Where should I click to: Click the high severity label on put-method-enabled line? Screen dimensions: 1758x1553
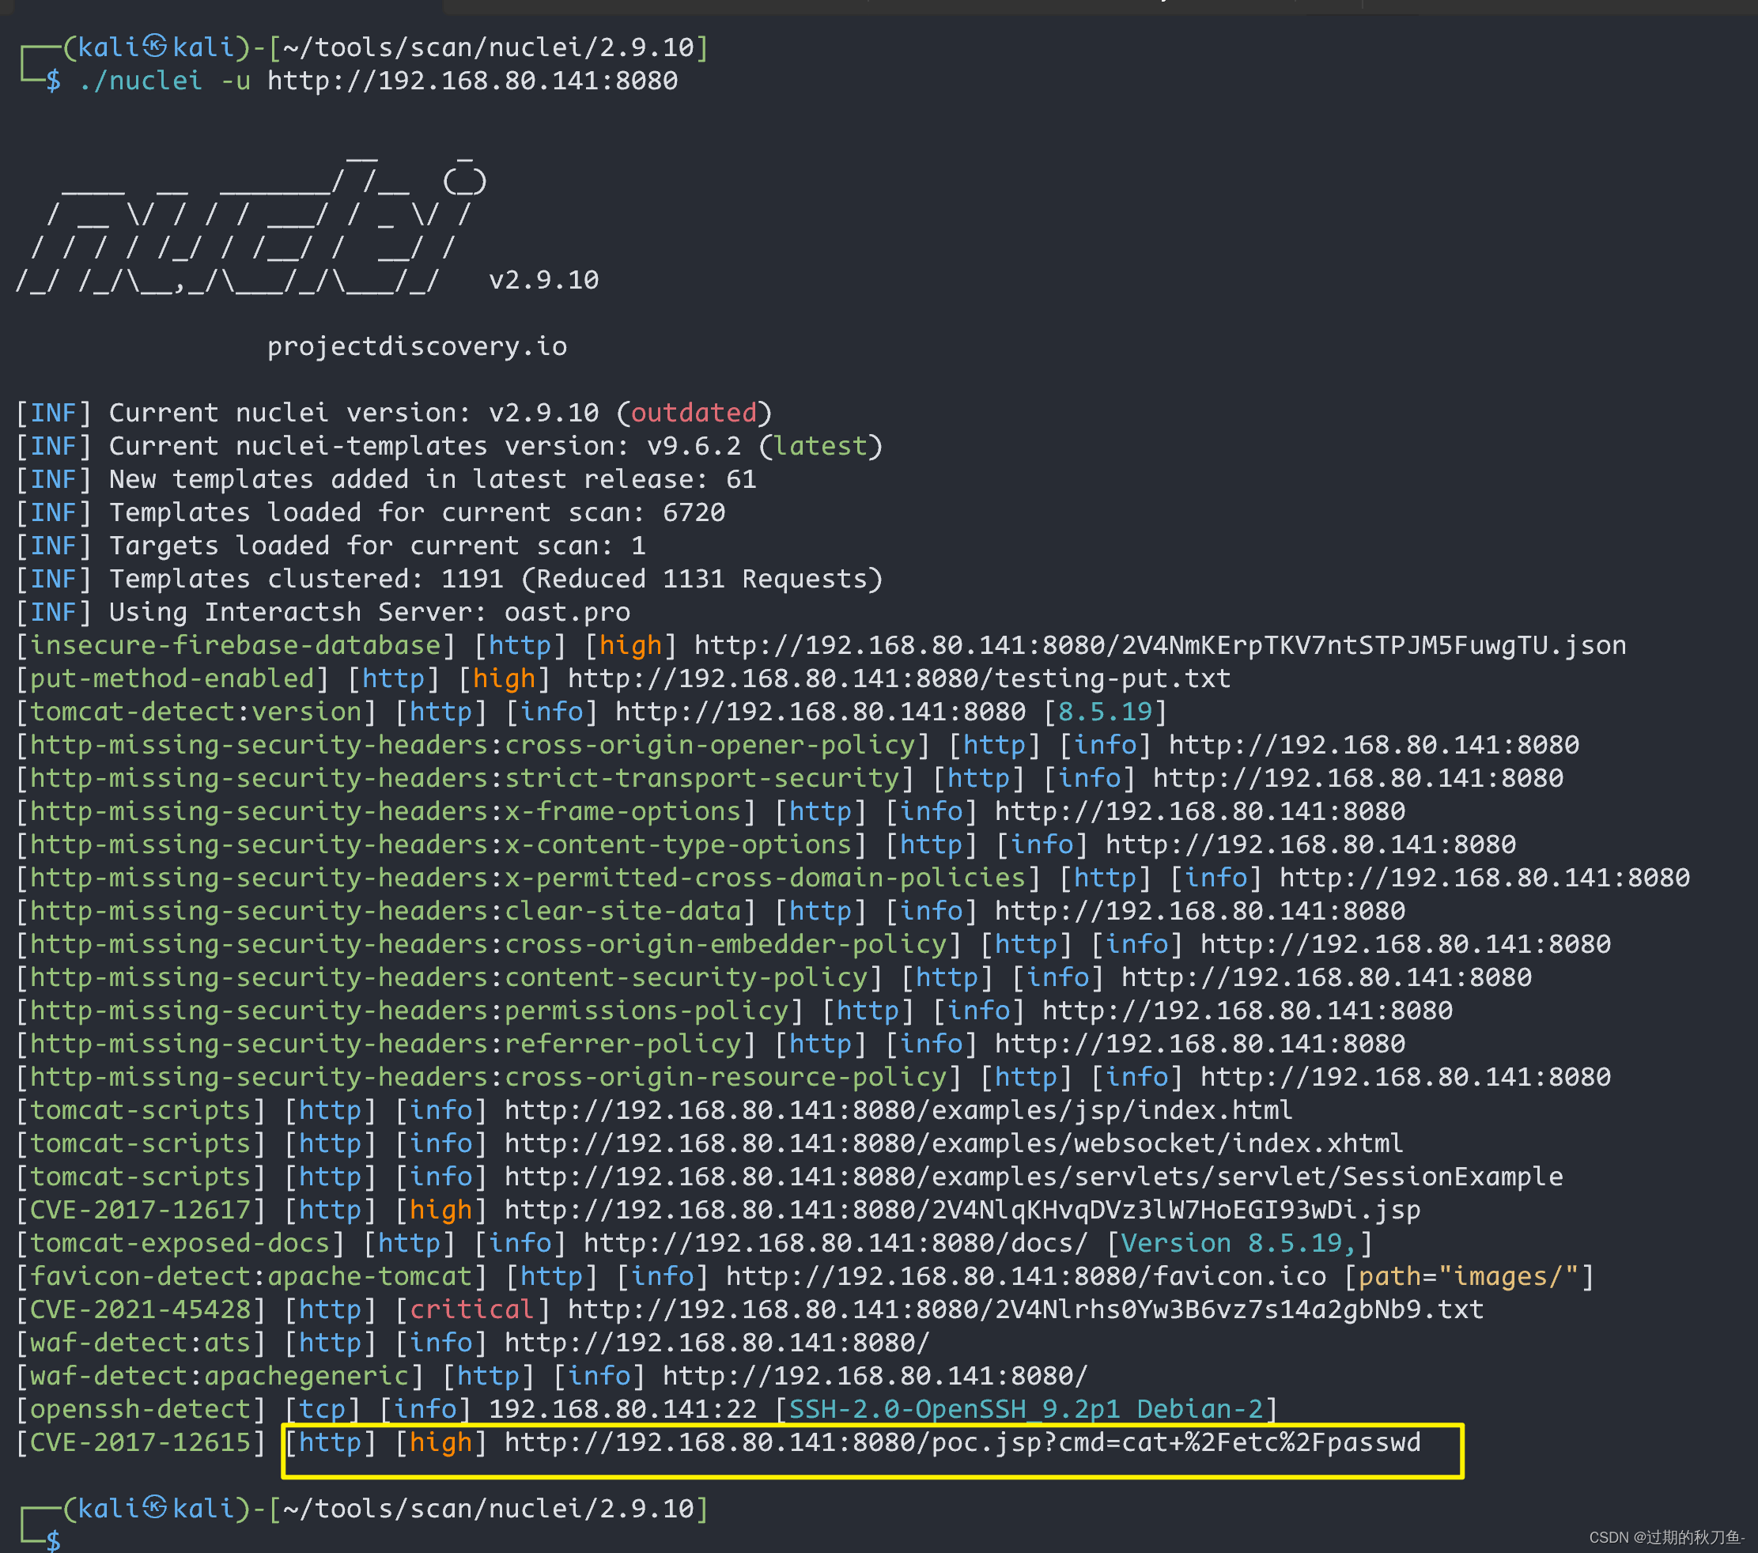tap(504, 678)
